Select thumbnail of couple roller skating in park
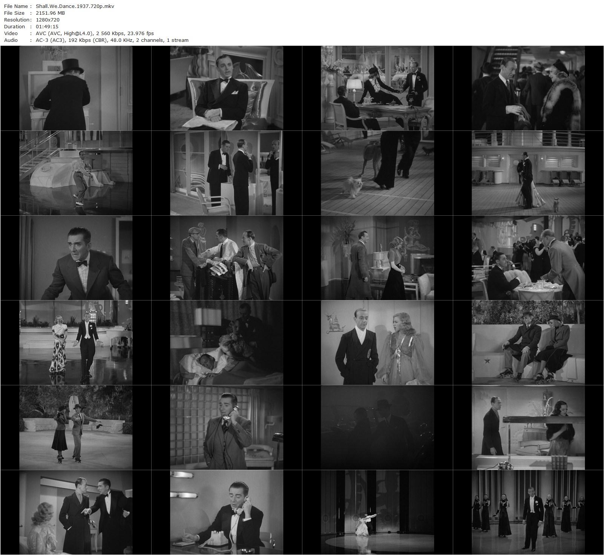 (76, 428)
